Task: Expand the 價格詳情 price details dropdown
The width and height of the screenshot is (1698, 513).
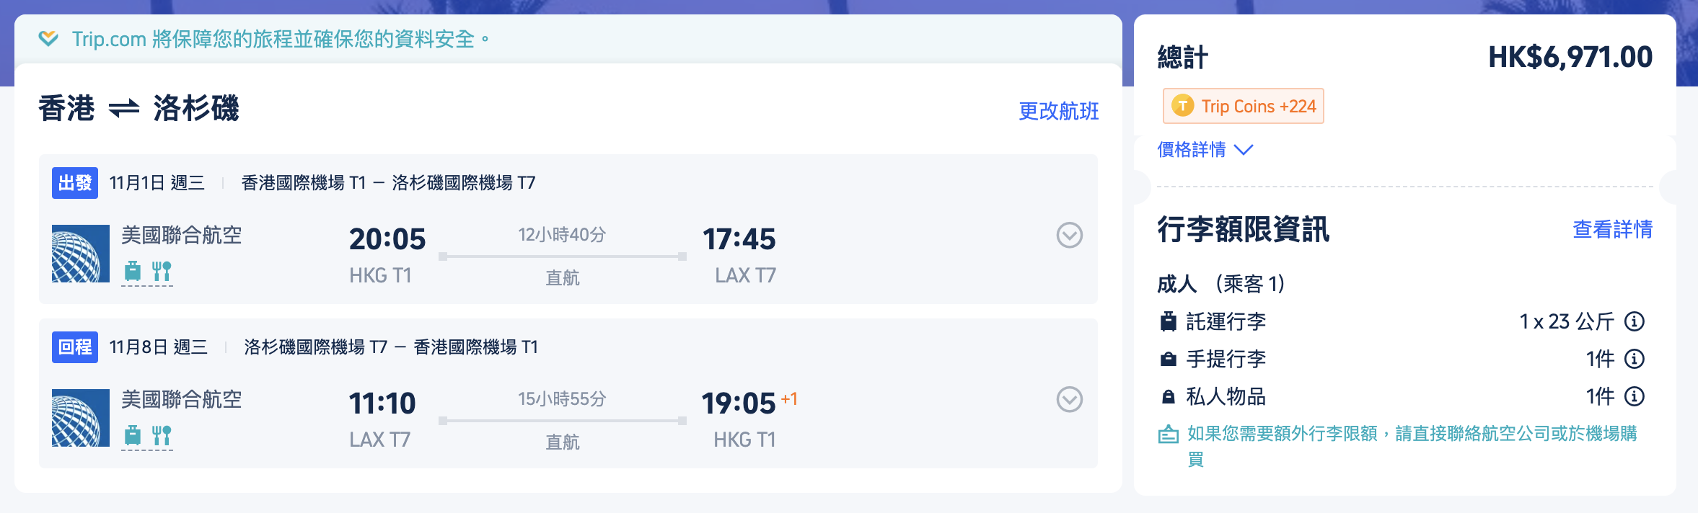Action: (x=1205, y=150)
